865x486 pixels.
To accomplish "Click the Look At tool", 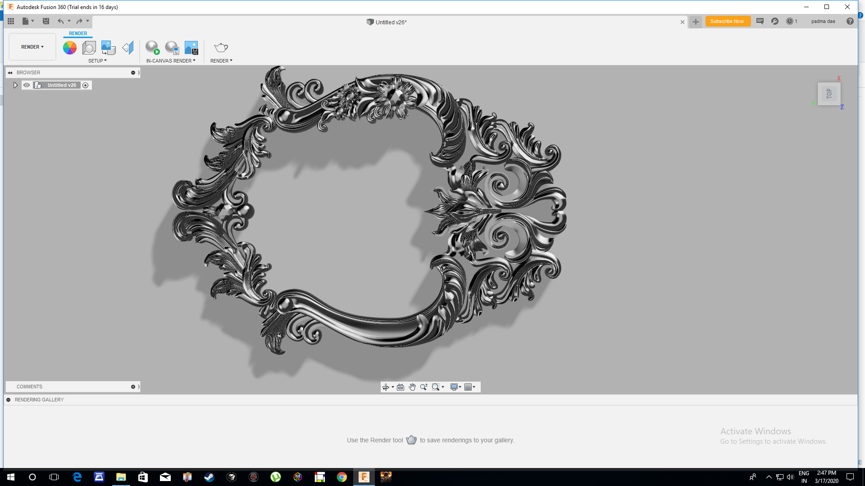I will (x=401, y=387).
